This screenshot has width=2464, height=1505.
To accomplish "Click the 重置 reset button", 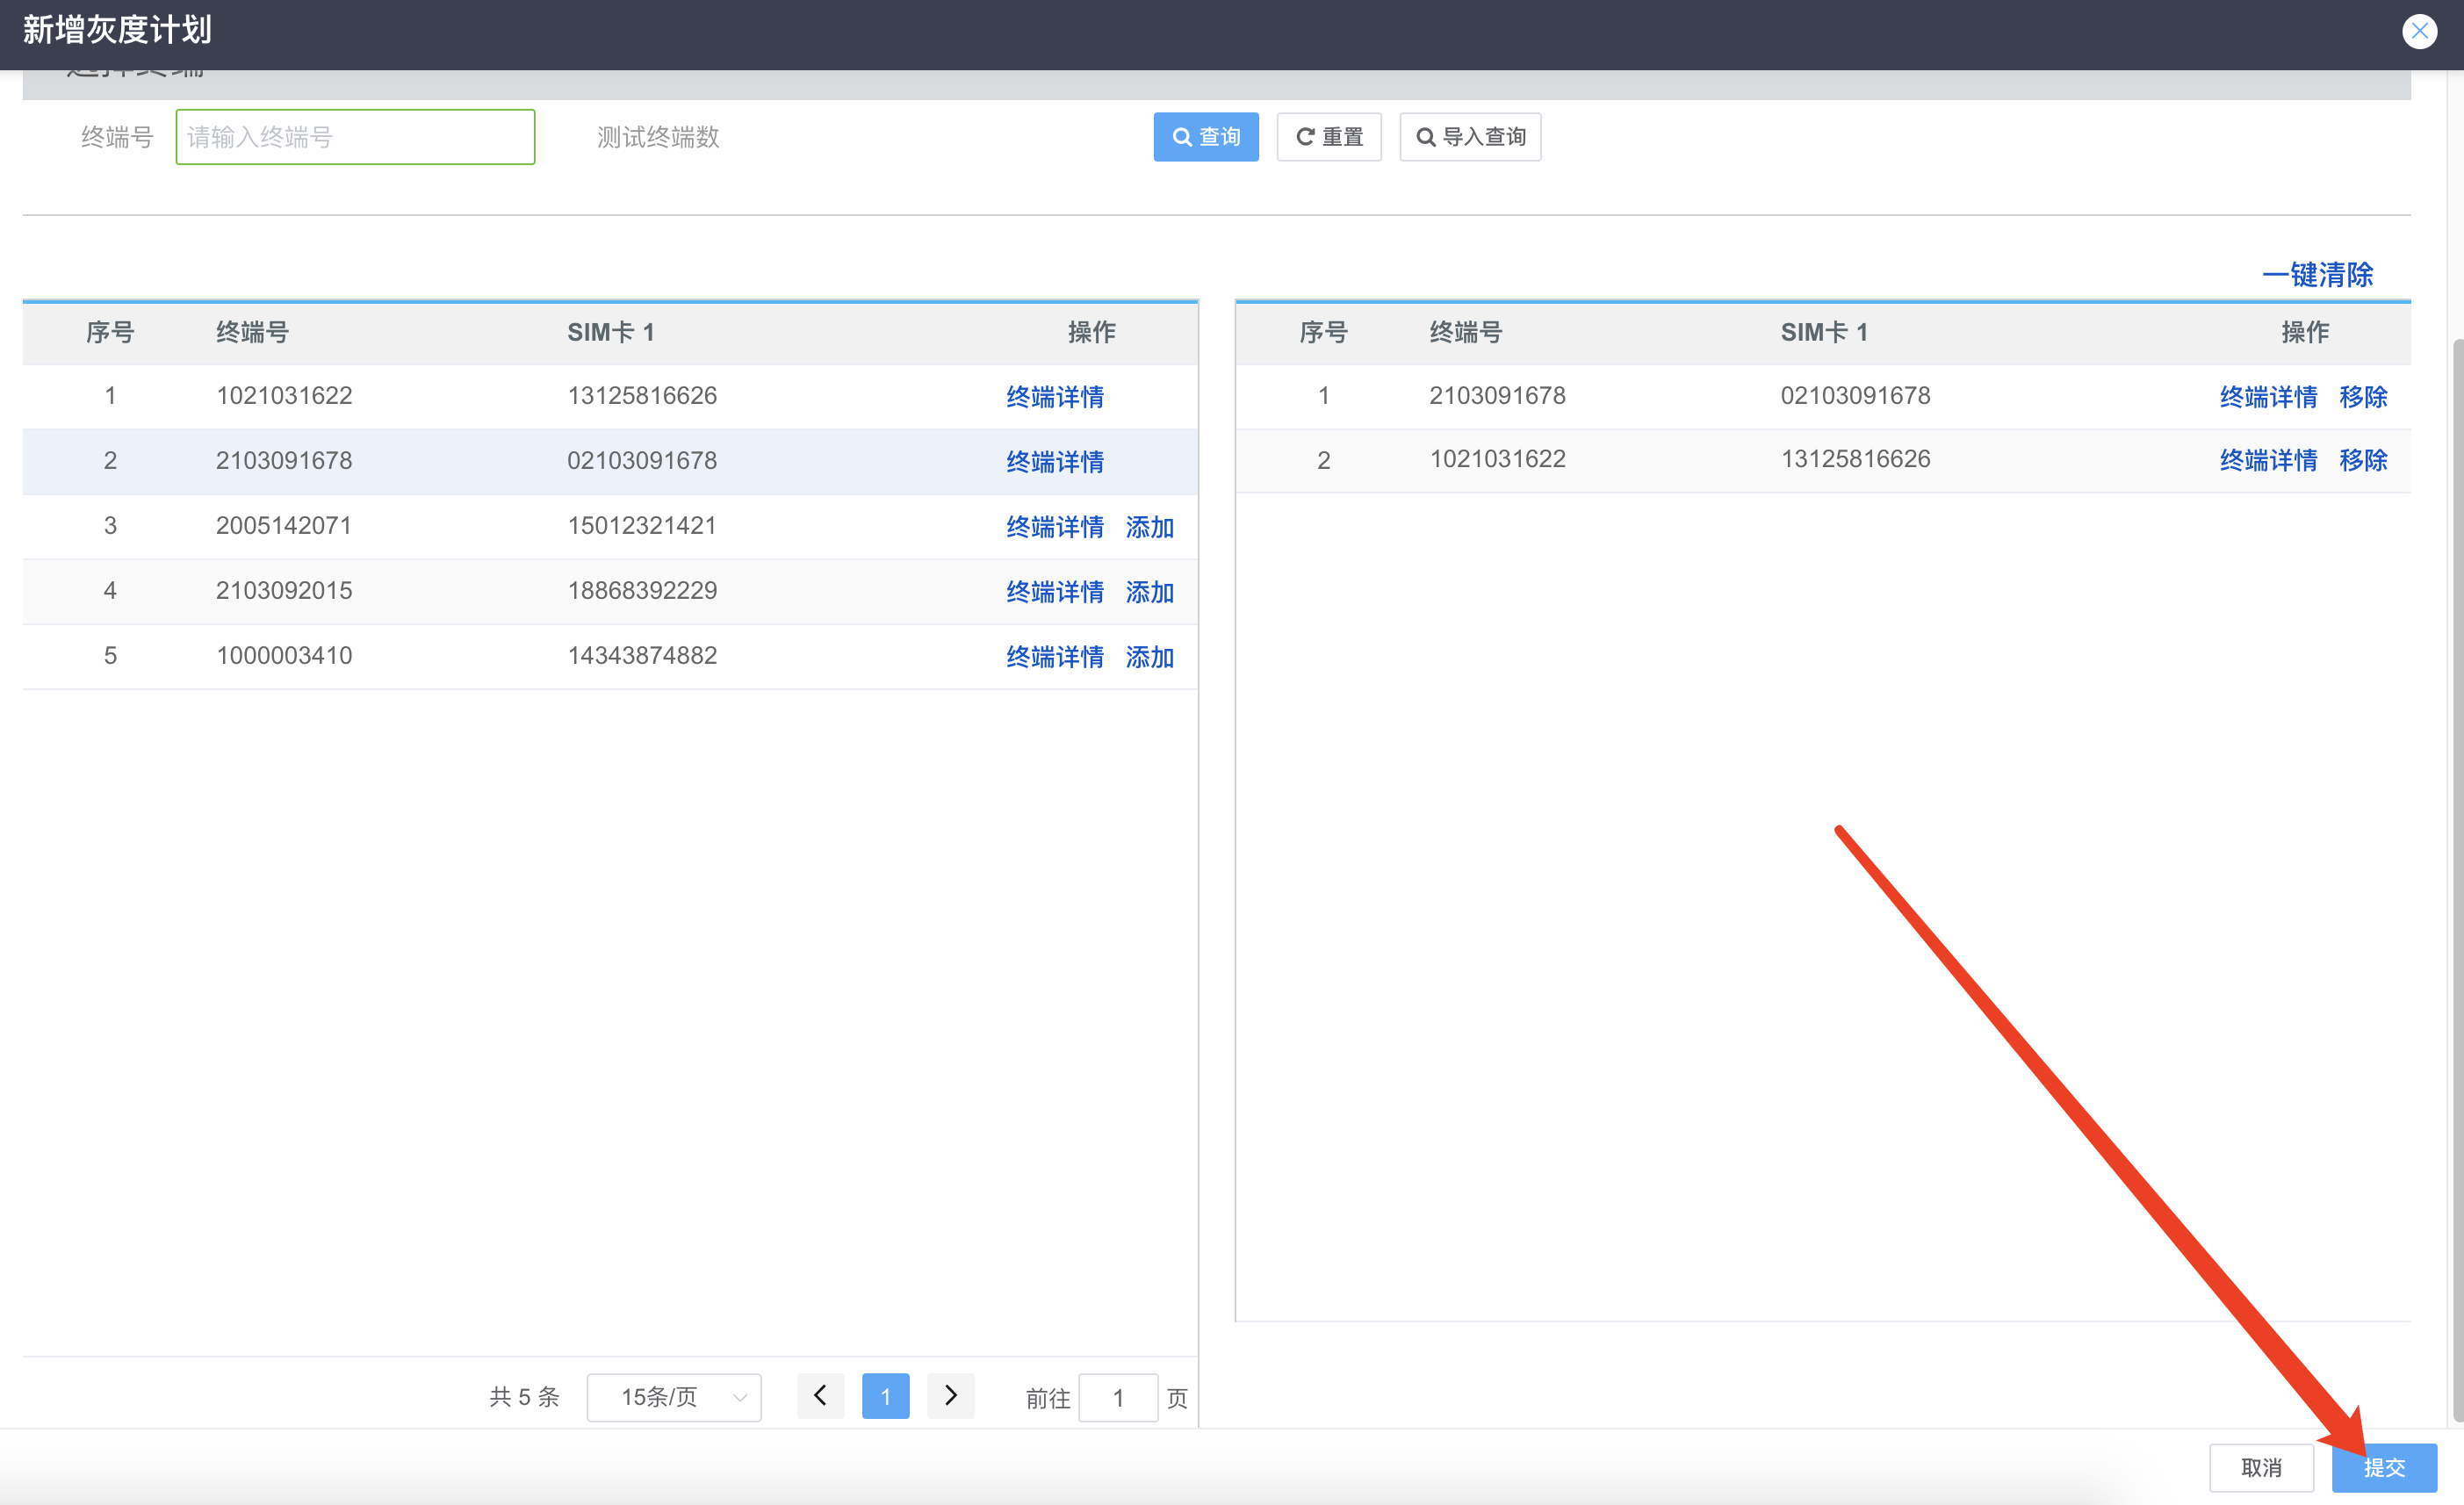I will (x=1328, y=137).
